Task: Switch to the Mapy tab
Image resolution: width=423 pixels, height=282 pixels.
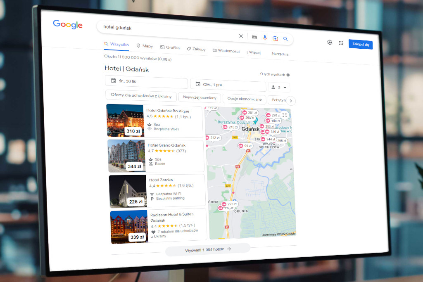Action: pos(145,46)
